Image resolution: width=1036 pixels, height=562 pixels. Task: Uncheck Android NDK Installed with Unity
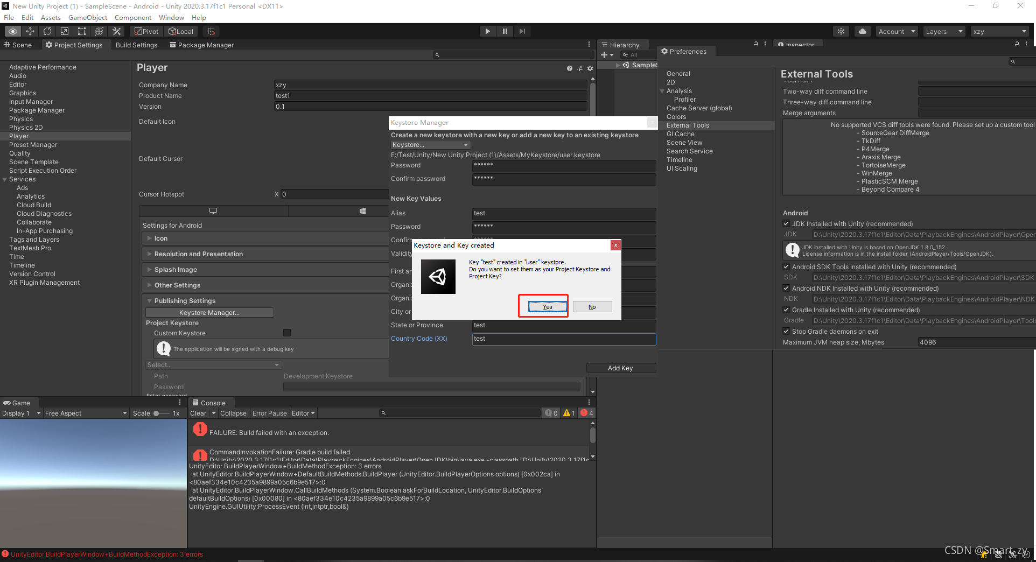(786, 288)
